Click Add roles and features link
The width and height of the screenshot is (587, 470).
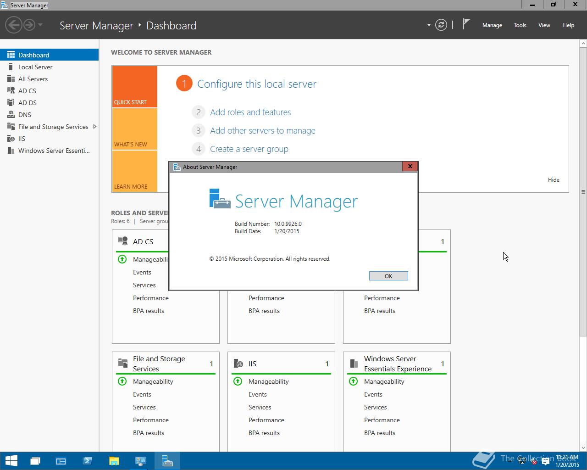pos(250,112)
